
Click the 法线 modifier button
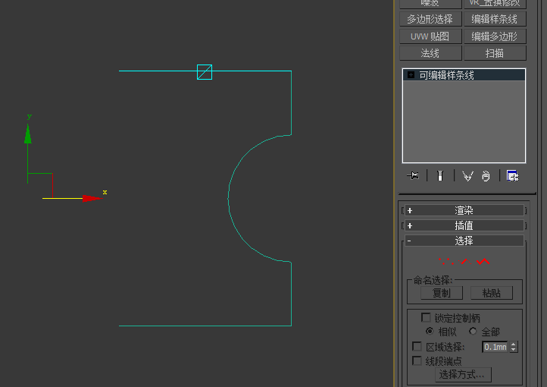click(430, 53)
